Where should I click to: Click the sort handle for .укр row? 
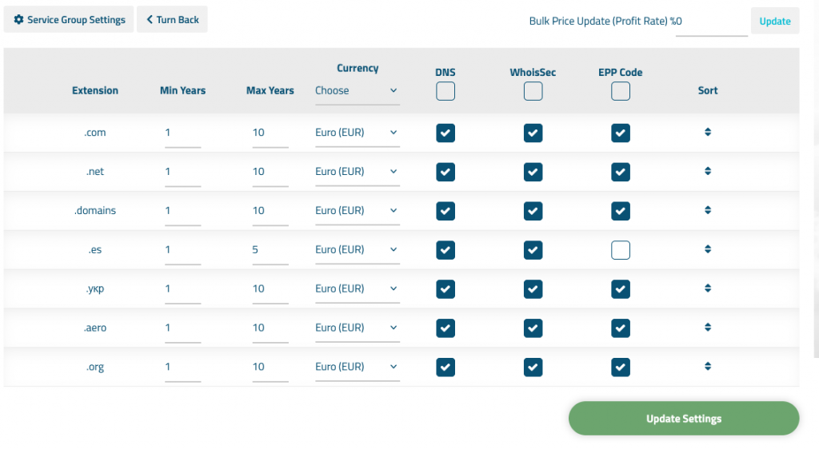(708, 288)
